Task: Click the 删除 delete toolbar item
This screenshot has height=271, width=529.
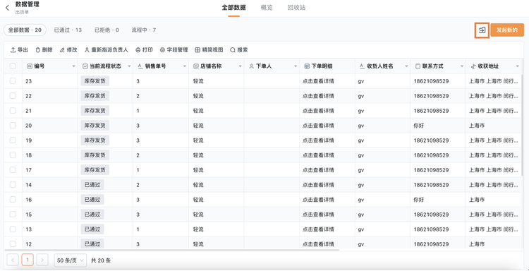Action: pos(44,50)
